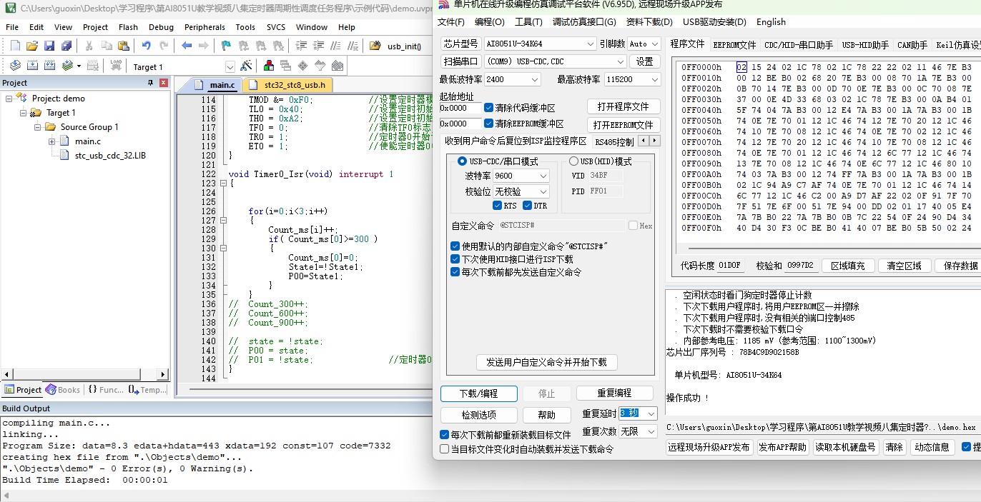Rebuild all target files icon
Screen dimensions: 981x502
tap(49, 66)
